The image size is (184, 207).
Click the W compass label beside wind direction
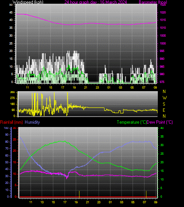[x=165, y=98]
